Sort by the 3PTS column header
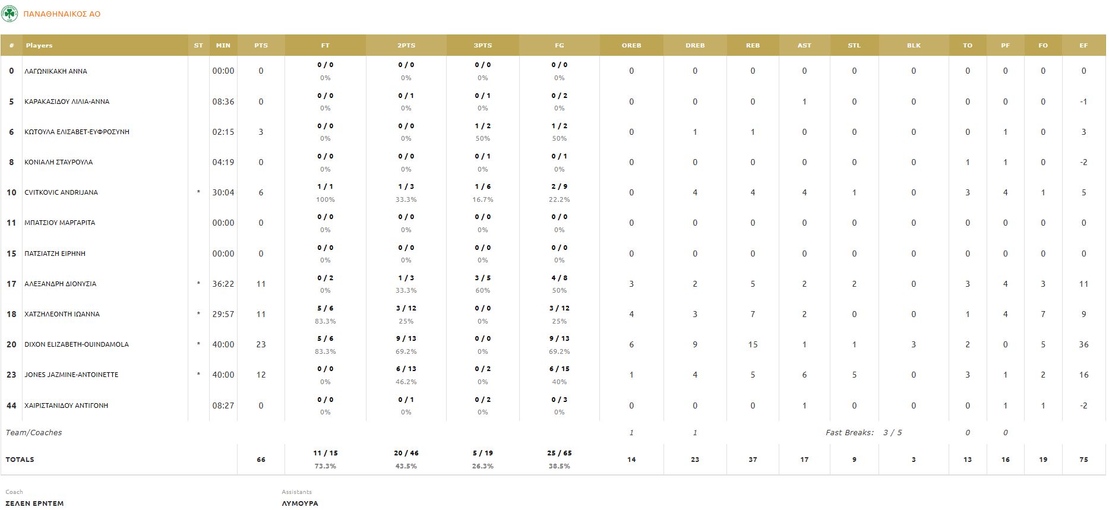The image size is (1109, 510). tap(482, 46)
